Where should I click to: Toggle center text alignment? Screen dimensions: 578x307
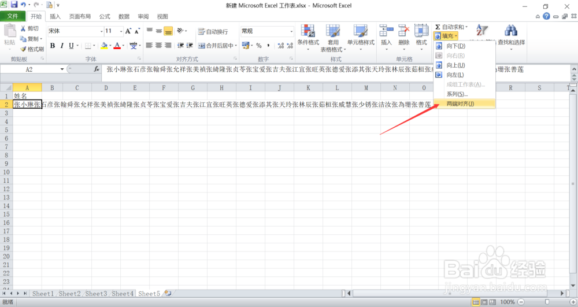[x=158, y=45]
